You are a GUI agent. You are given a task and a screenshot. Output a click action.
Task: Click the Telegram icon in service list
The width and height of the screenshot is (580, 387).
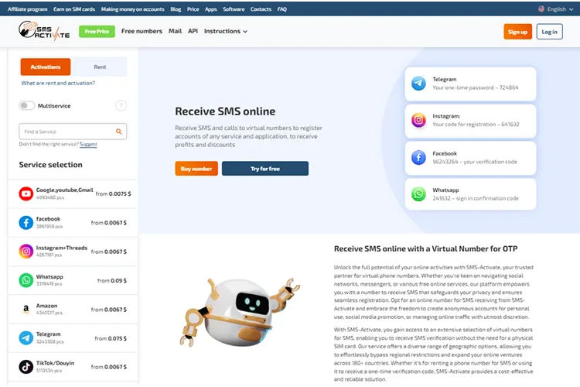point(26,337)
